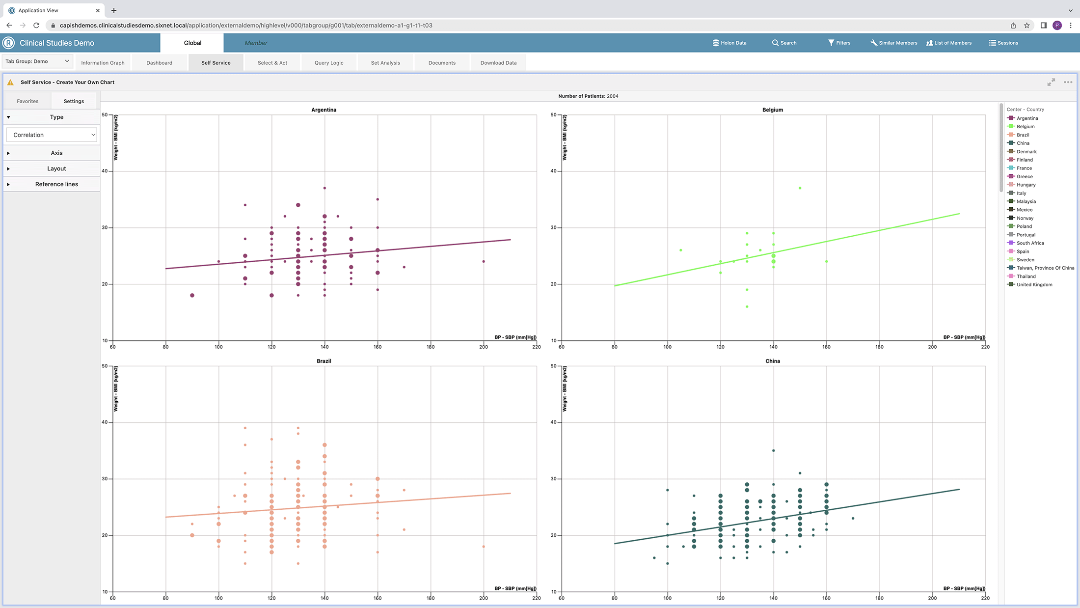Image resolution: width=1080 pixels, height=608 pixels.
Task: Expand chart panel to fullscreen
Action: click(x=1051, y=82)
